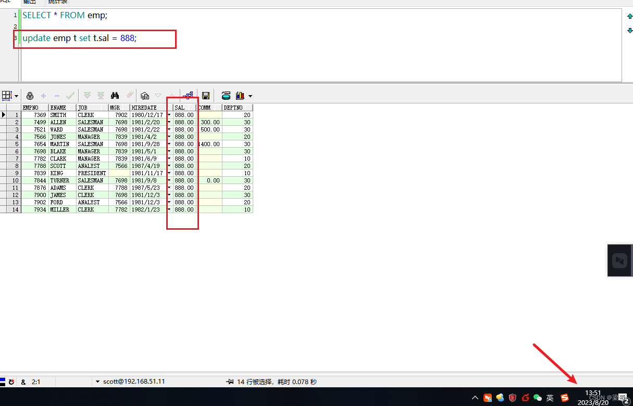Click the eraser clear record icon
The height and width of the screenshot is (406, 633).
point(130,96)
